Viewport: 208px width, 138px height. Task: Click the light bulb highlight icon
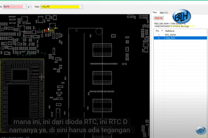29,7
